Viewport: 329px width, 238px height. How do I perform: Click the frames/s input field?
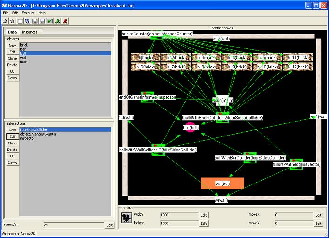point(73,225)
